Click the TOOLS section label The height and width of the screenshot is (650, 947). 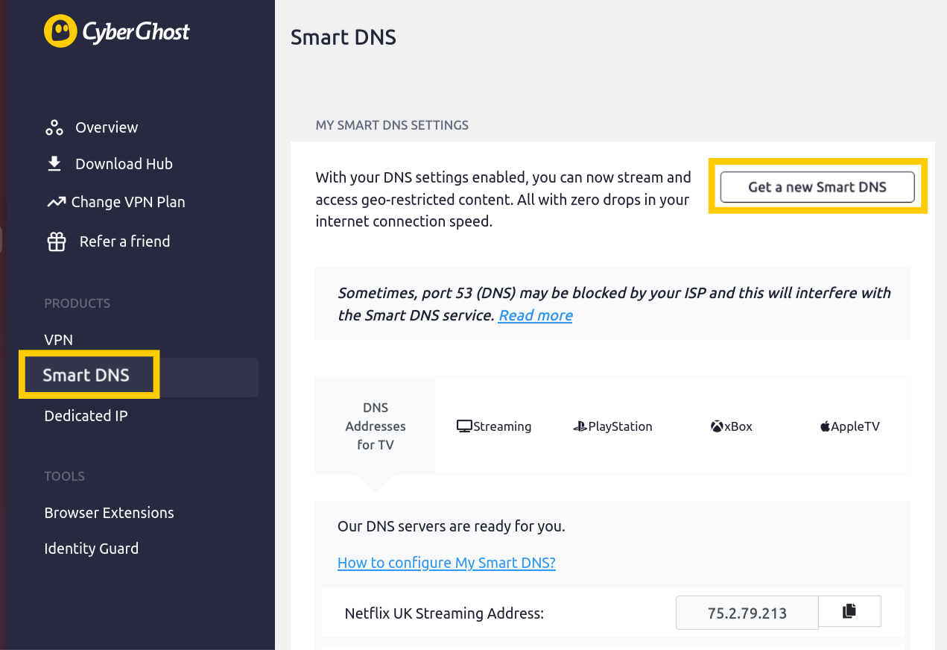pyautogui.click(x=65, y=476)
